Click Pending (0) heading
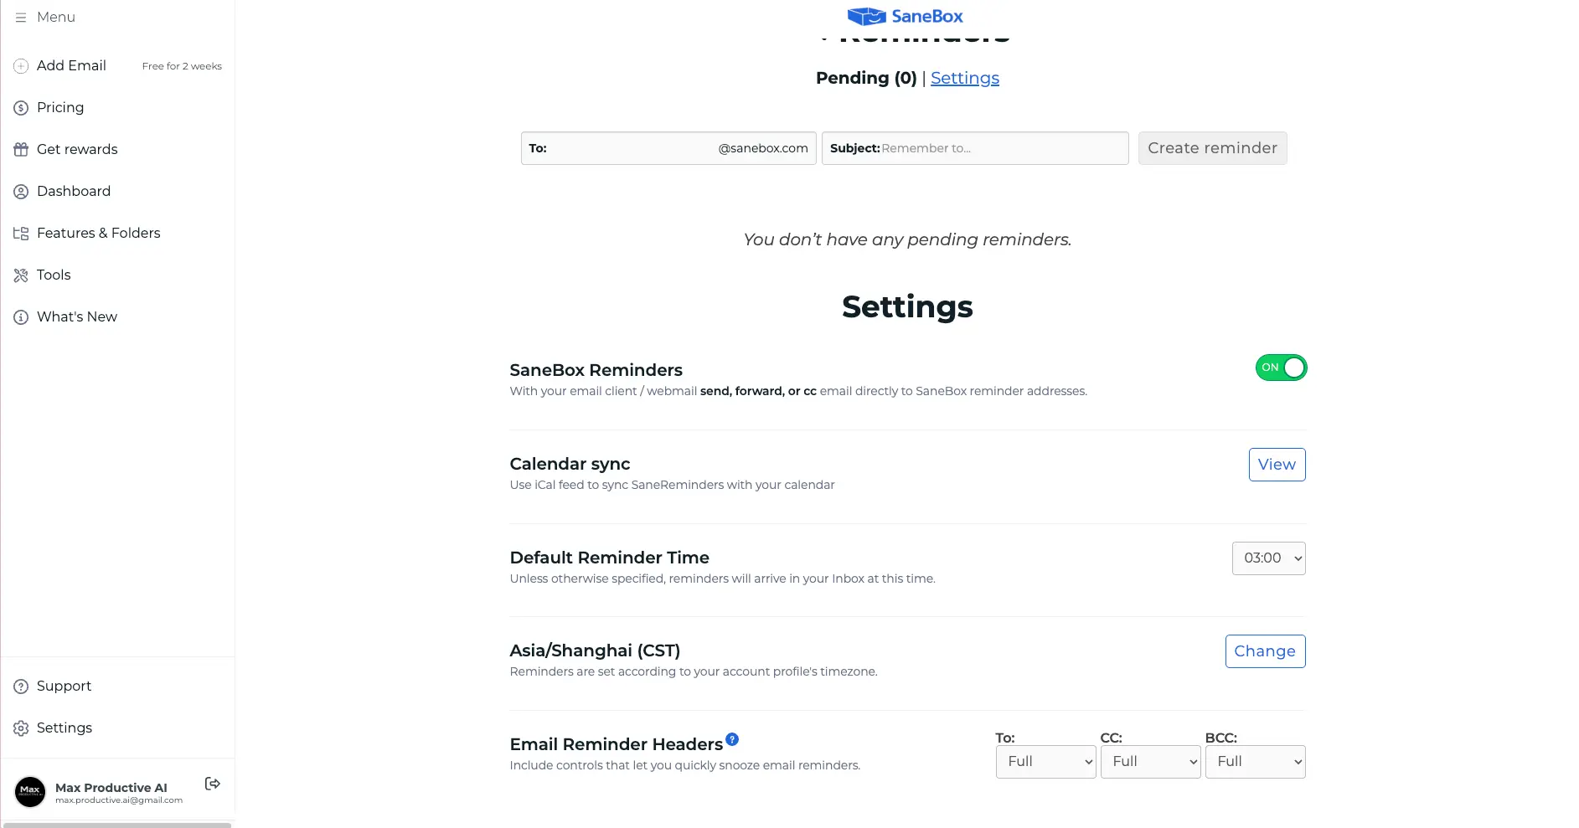Image resolution: width=1579 pixels, height=828 pixels. [x=866, y=78]
